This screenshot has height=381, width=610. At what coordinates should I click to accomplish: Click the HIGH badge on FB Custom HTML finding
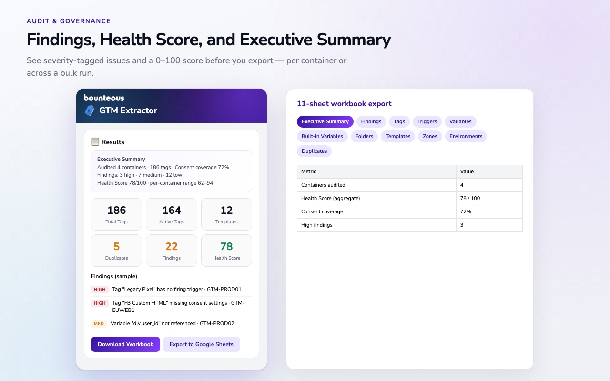point(100,303)
